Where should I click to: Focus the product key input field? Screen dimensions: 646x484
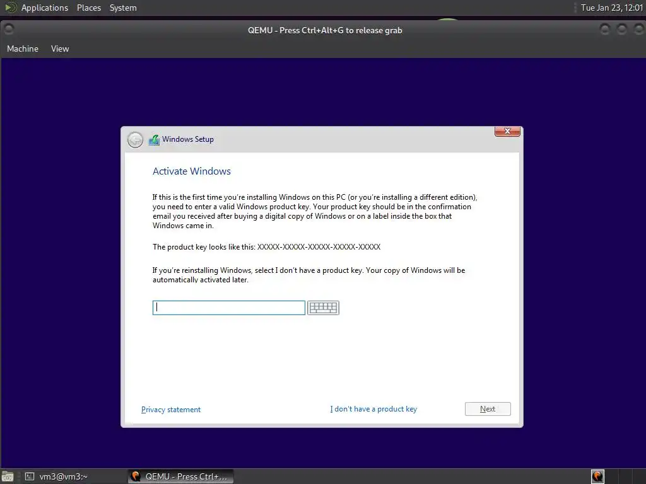coord(228,308)
